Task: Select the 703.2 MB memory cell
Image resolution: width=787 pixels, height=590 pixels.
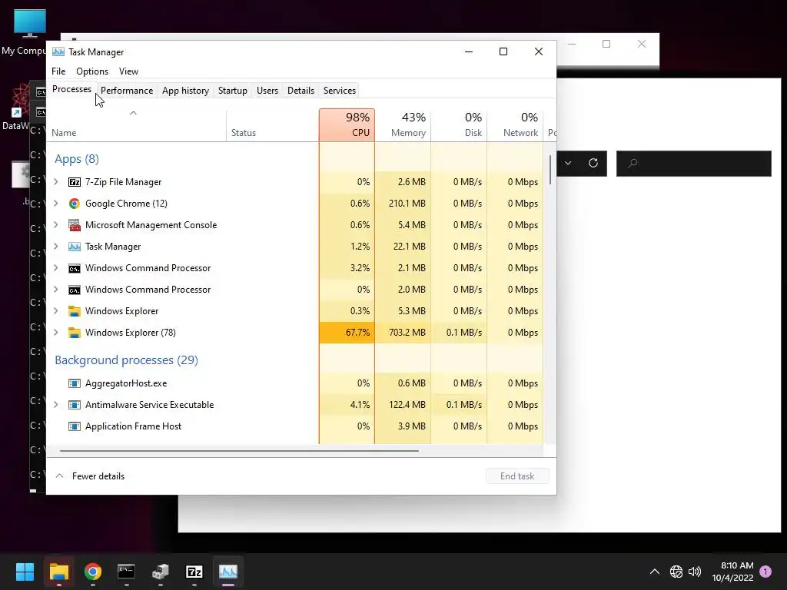Action: (x=403, y=333)
